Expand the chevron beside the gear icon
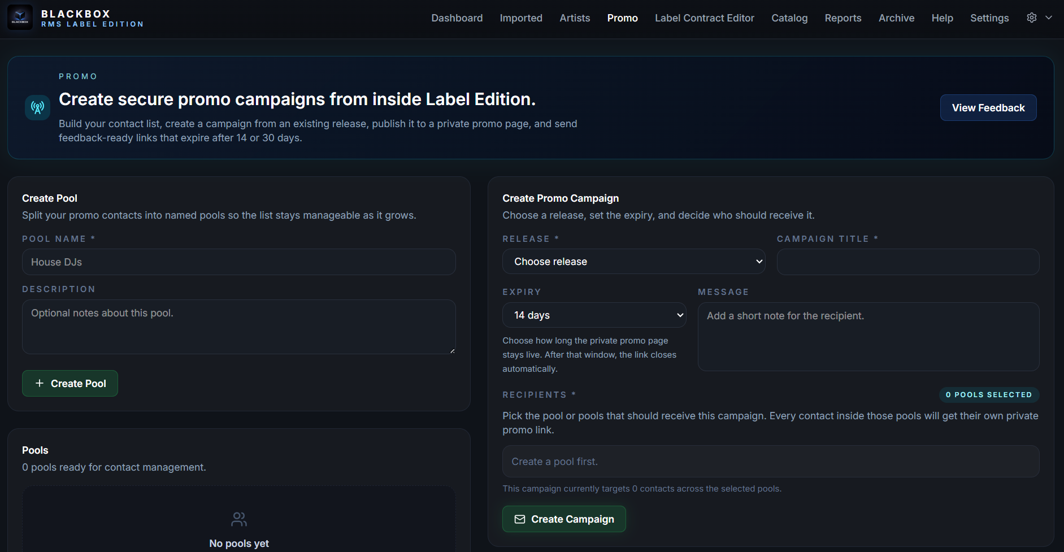 (1050, 18)
